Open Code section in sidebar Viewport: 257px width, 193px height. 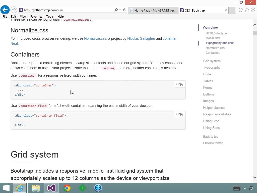click(207, 74)
